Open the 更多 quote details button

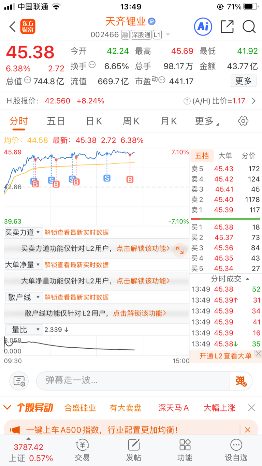click(244, 81)
